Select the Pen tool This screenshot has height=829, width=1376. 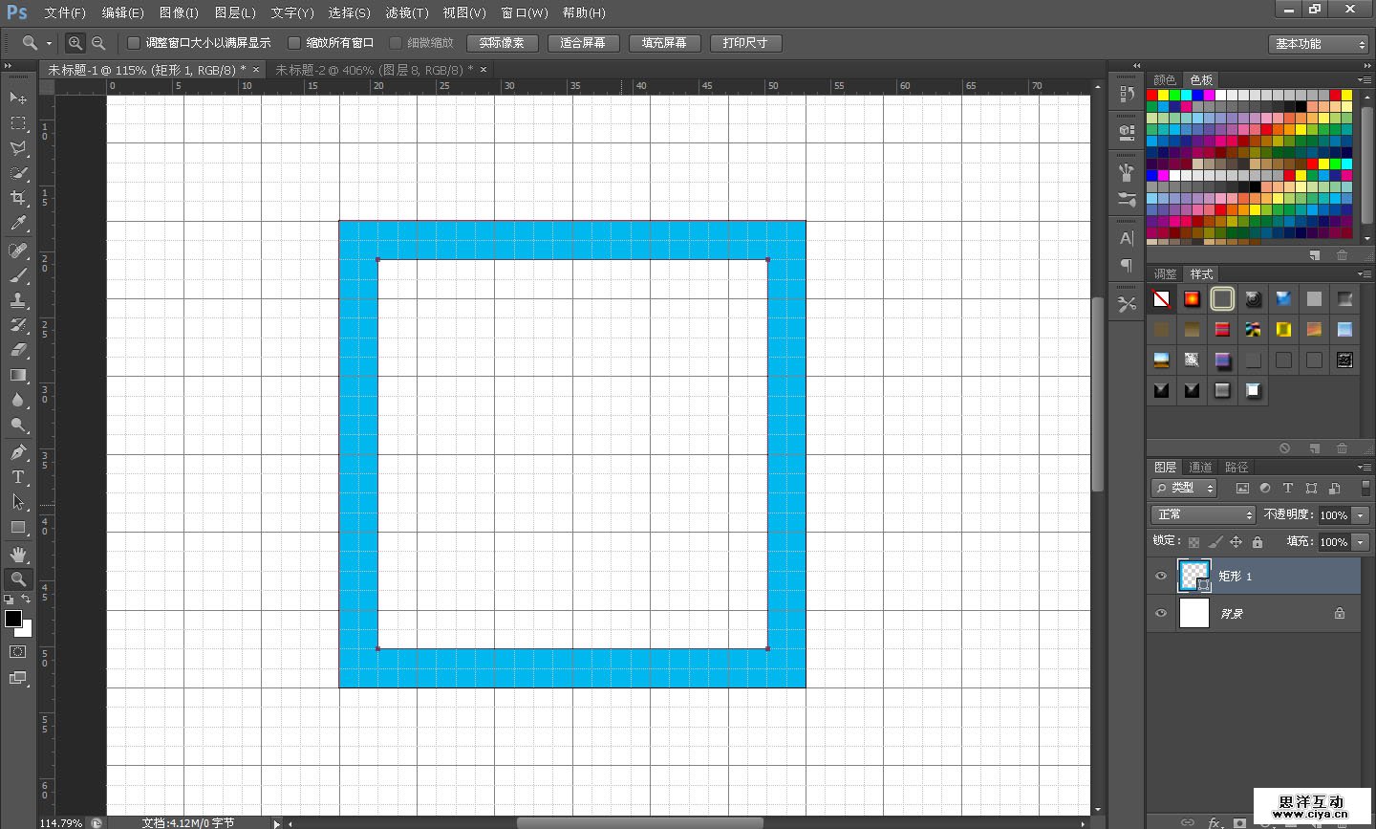tap(17, 452)
